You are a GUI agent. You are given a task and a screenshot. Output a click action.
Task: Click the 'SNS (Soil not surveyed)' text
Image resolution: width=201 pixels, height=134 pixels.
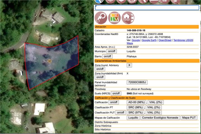(140, 94)
